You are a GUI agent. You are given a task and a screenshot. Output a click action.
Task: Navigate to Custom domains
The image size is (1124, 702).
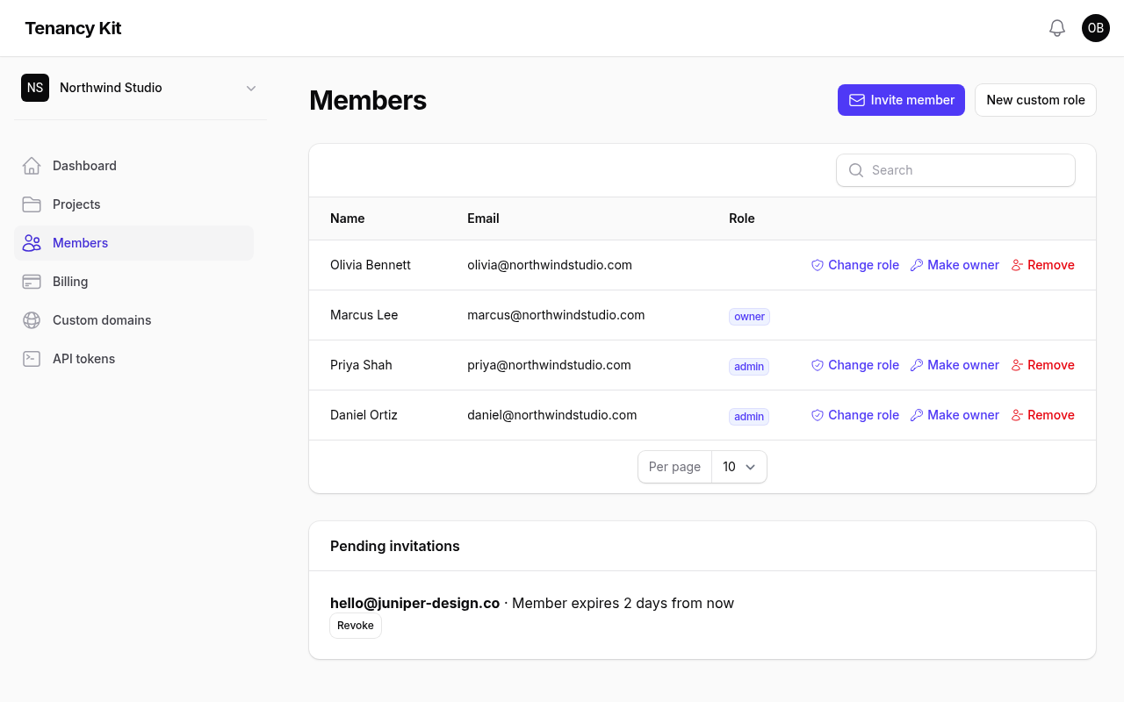(x=133, y=320)
